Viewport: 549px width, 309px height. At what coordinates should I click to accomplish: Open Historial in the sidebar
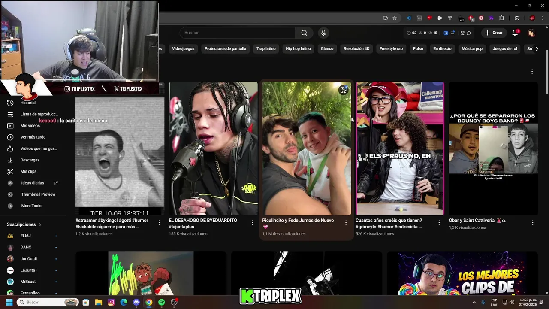(33, 103)
